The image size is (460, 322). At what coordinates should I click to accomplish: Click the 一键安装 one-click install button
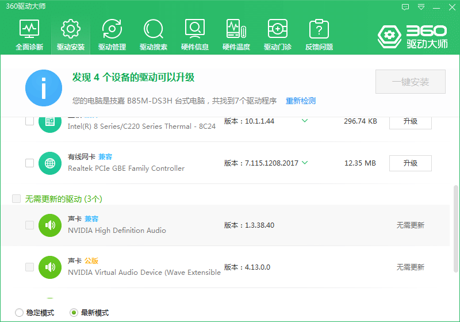pos(411,82)
